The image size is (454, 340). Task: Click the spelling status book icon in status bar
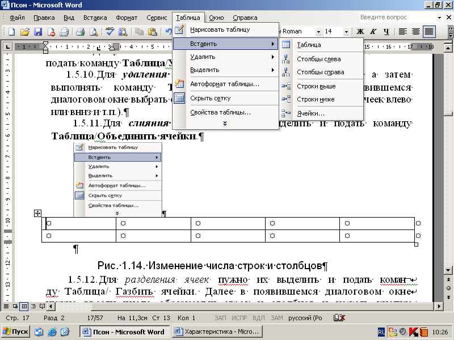click(x=339, y=318)
